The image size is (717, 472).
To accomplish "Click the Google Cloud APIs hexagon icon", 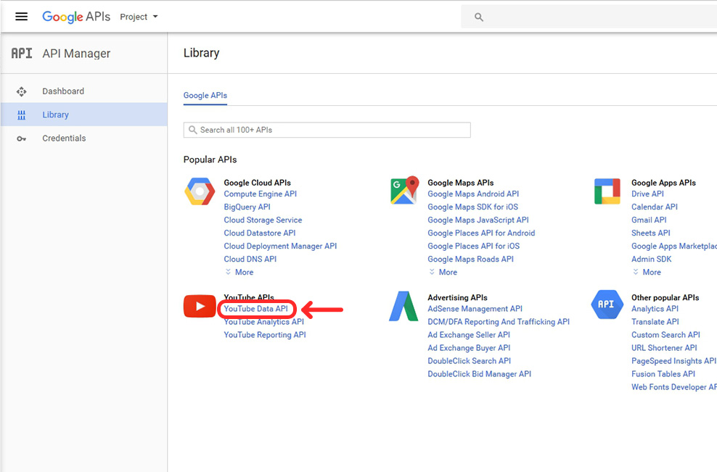I will (200, 191).
